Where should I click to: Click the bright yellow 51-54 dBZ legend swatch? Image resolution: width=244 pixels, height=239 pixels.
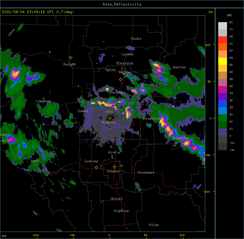point(222,61)
